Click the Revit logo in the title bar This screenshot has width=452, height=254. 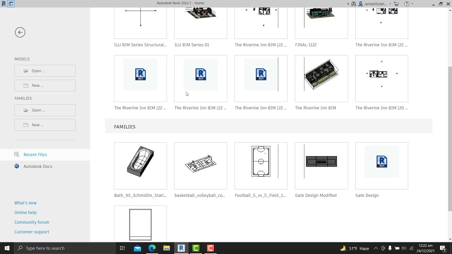pyautogui.click(x=4, y=4)
